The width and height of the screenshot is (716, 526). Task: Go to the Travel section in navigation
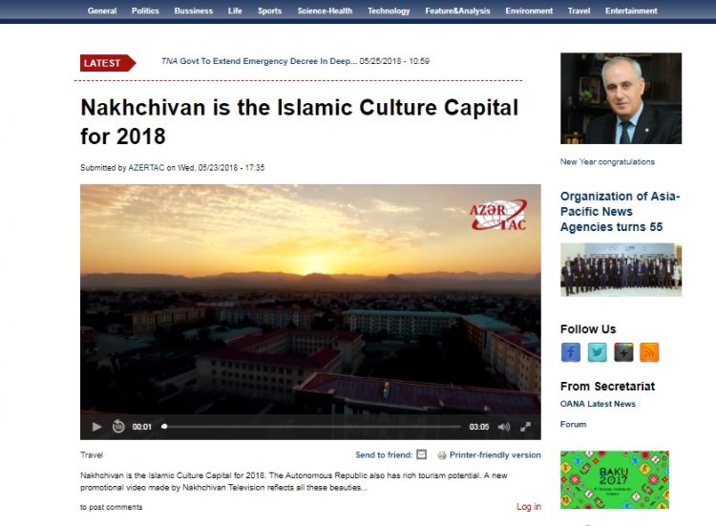pos(579,11)
